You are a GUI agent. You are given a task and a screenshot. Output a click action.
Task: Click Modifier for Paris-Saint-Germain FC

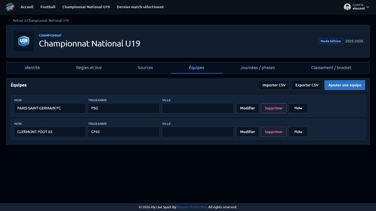[x=247, y=108]
